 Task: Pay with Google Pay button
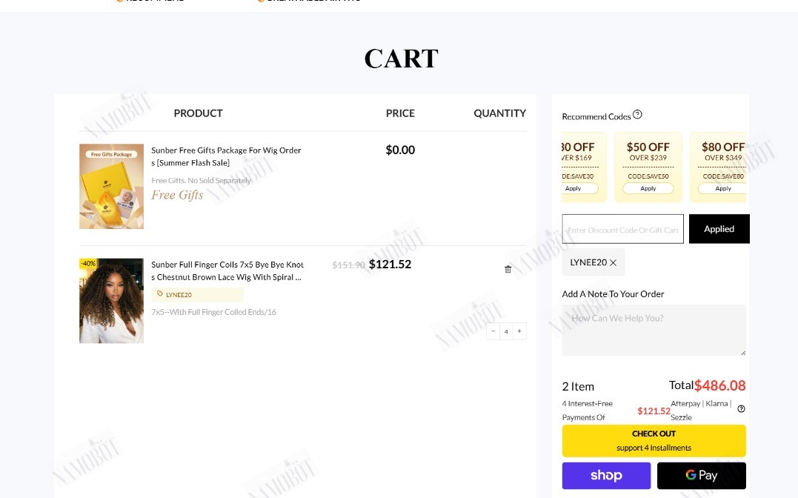pyautogui.click(x=701, y=476)
